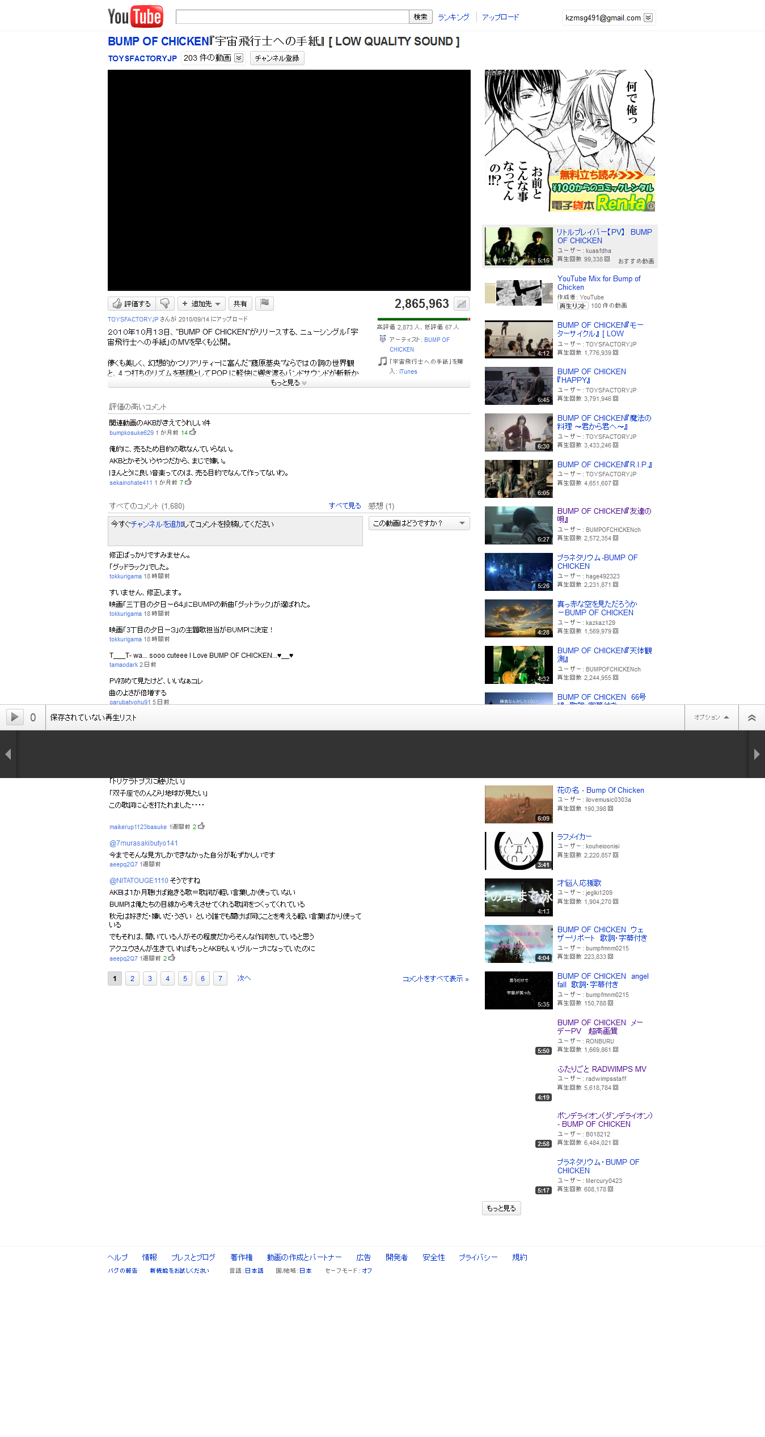Open the 花の名 - Bump Of Chicken thumbnail
This screenshot has width=765, height=1437.
519,804
